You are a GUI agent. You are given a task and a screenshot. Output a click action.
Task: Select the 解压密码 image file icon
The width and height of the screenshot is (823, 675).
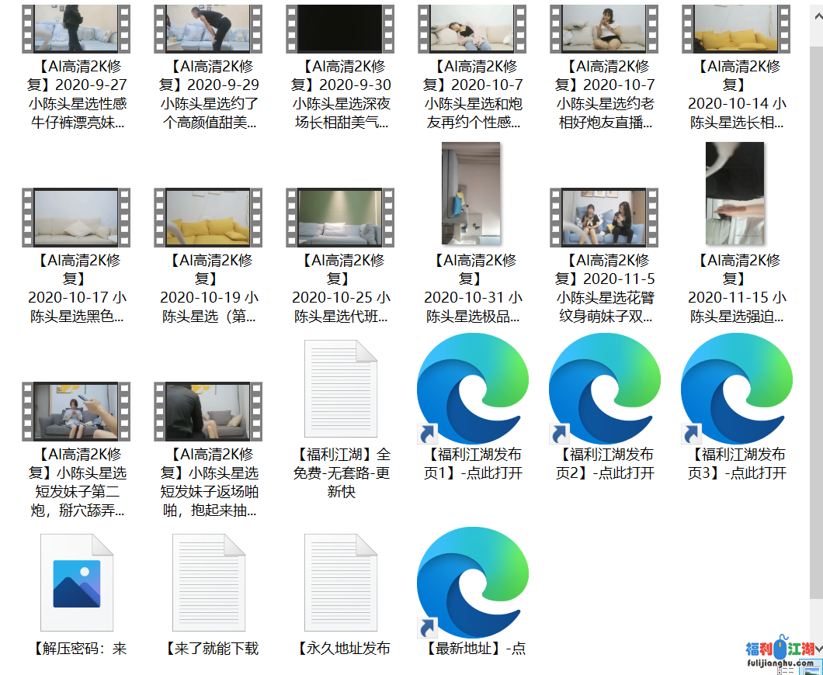tap(76, 583)
